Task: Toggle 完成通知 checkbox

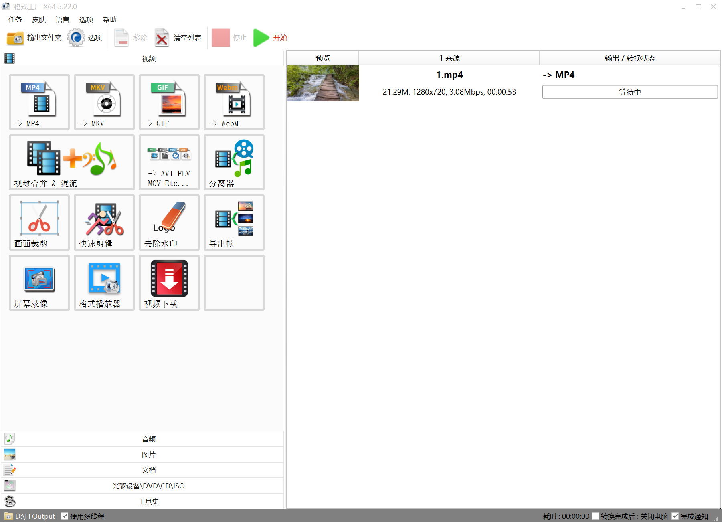Action: (x=675, y=516)
